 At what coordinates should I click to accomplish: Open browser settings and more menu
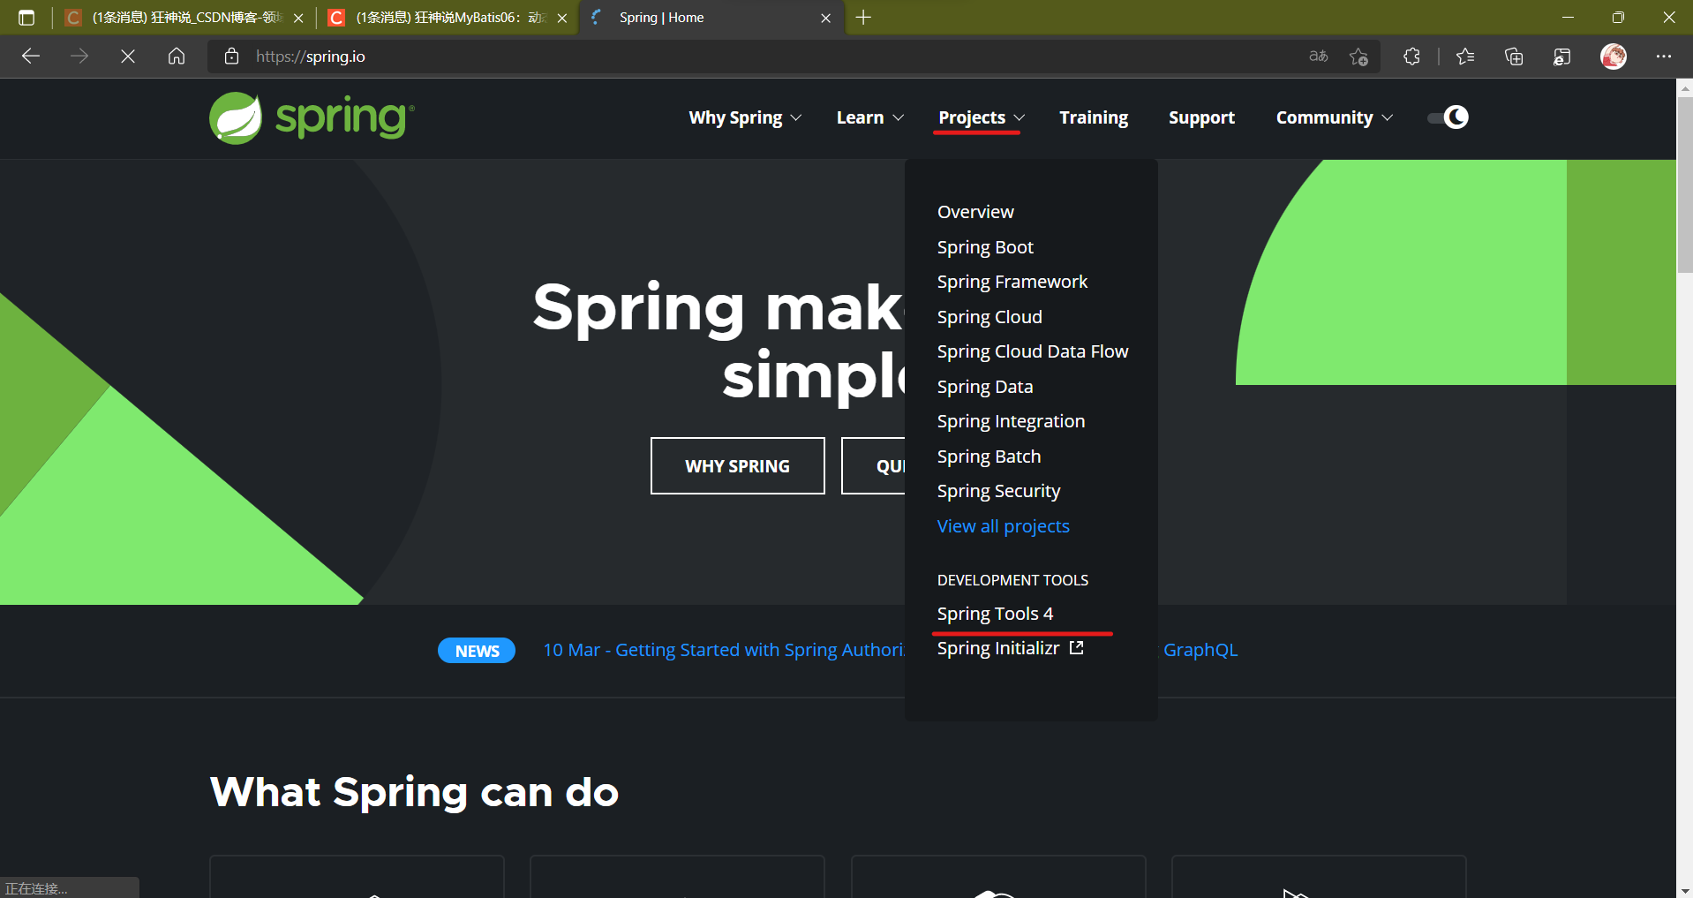pyautogui.click(x=1664, y=57)
